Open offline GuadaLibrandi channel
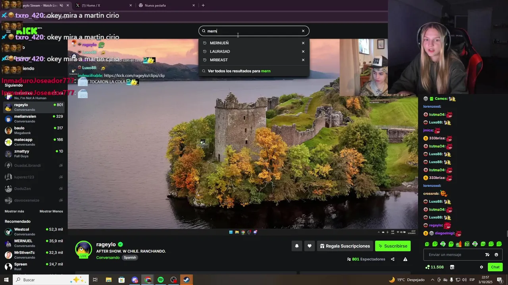Viewport: 508px width, 285px height. pyautogui.click(x=34, y=165)
